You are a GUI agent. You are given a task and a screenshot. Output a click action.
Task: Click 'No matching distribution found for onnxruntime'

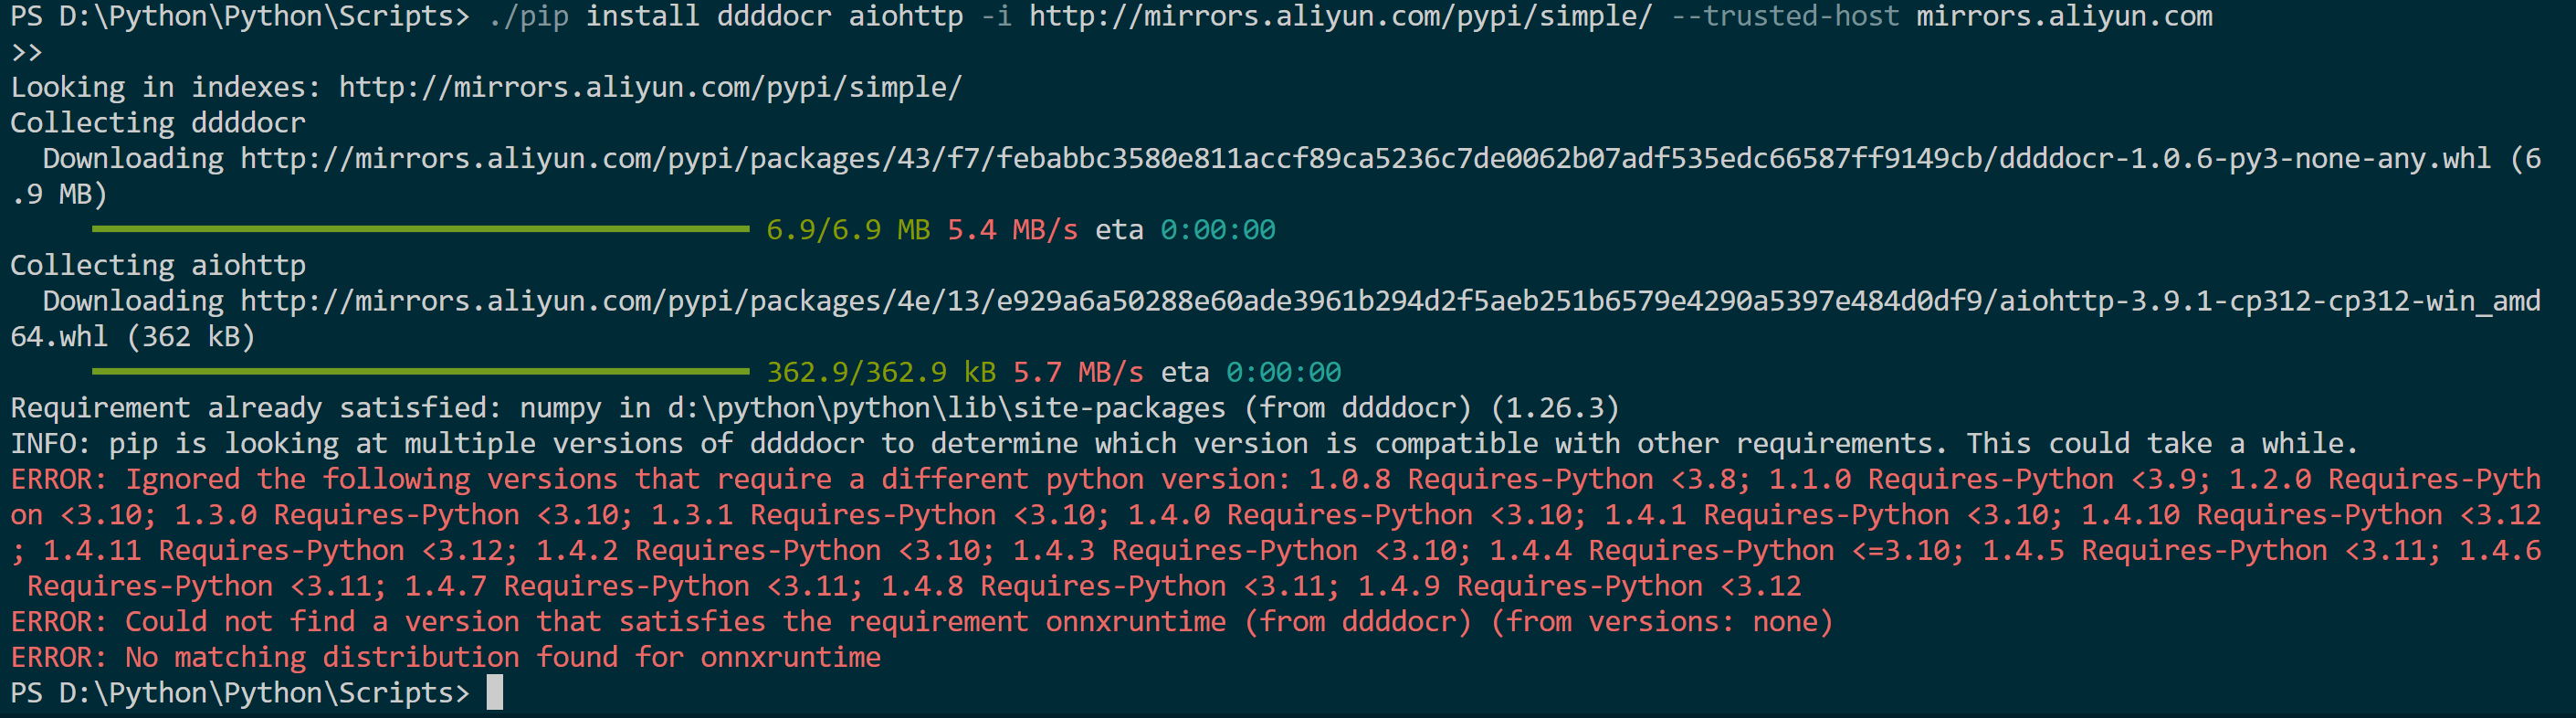click(503, 658)
